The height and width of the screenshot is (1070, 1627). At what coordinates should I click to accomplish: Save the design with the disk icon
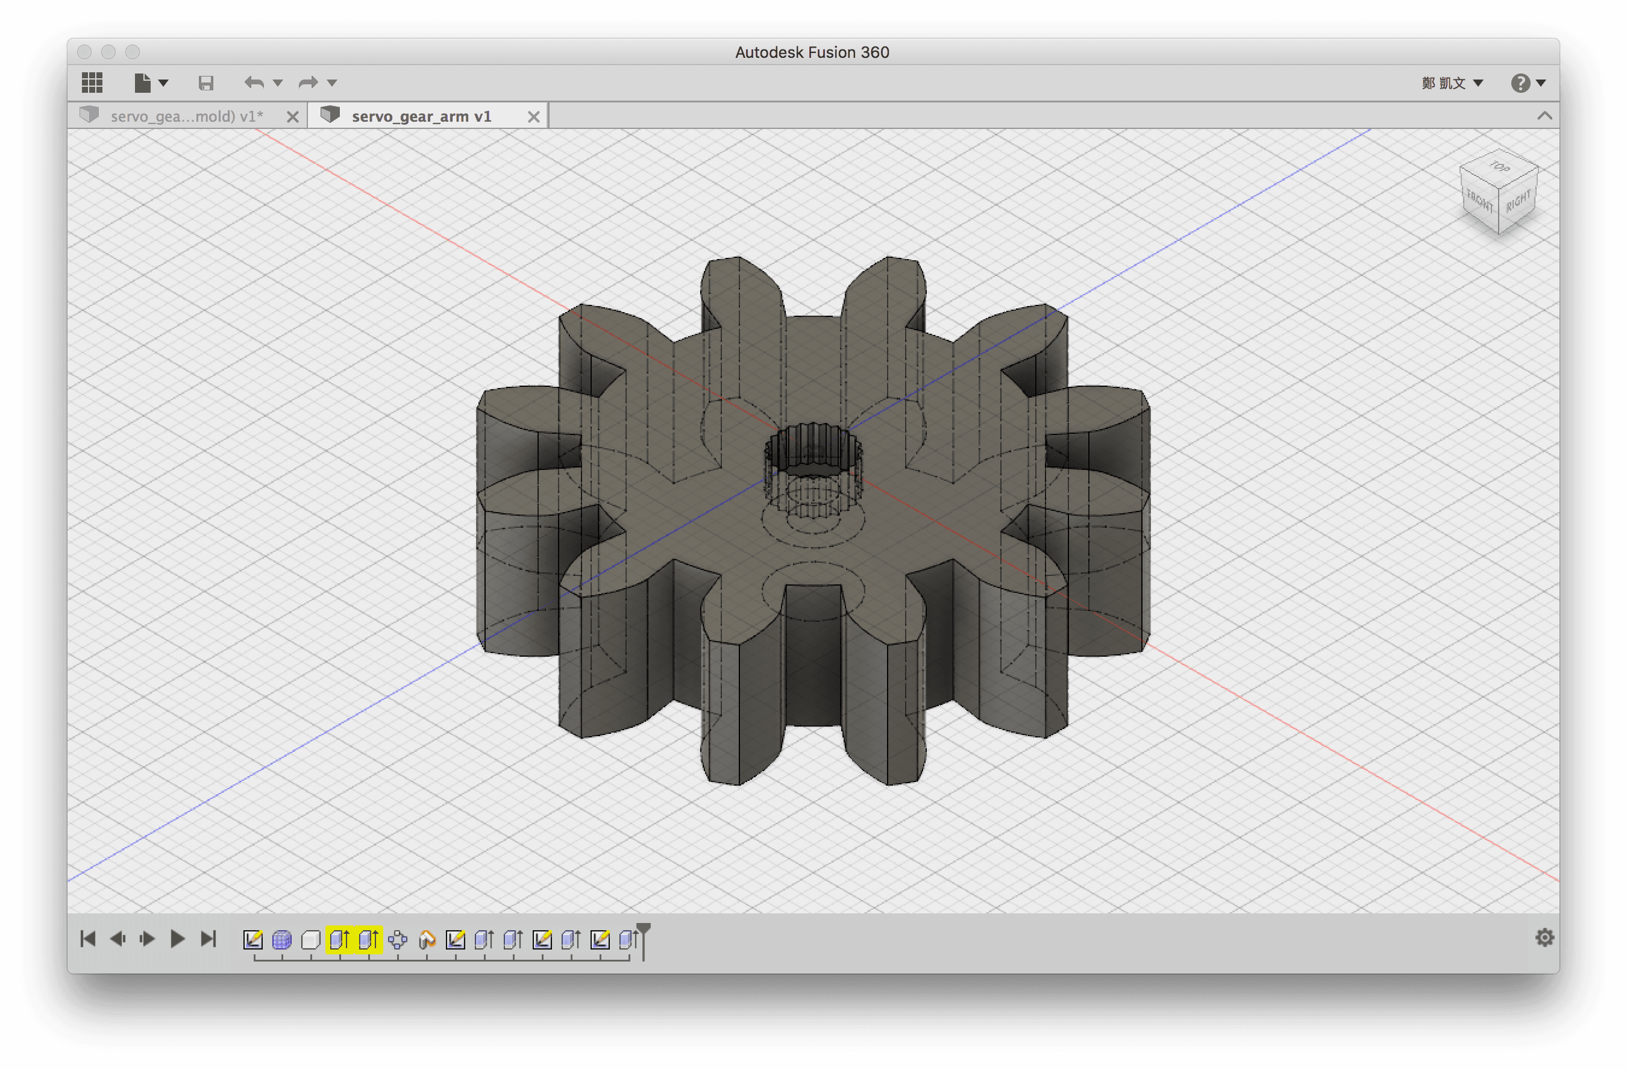click(x=205, y=83)
